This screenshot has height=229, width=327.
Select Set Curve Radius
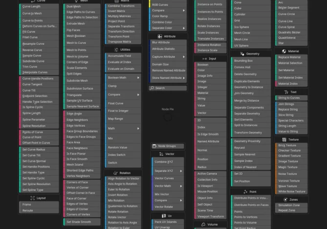point(39,150)
